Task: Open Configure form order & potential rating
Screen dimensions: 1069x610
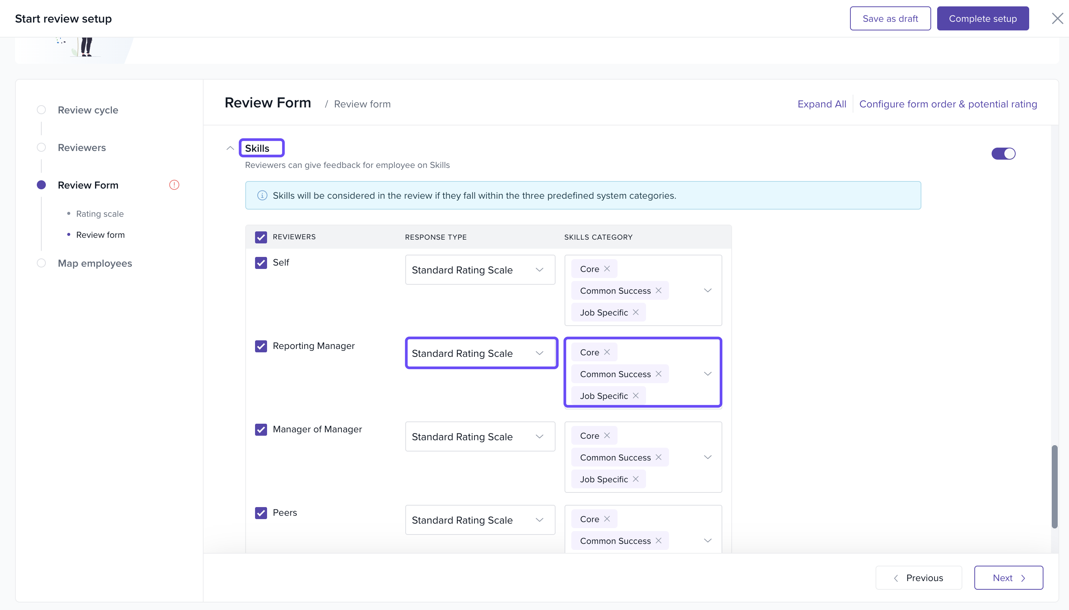Action: 948,104
